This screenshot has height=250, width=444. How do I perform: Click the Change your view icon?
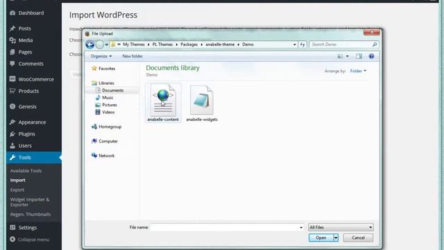[x=340, y=56]
